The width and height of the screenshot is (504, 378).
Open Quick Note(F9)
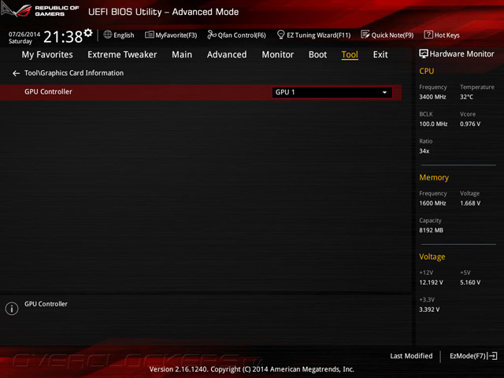tap(387, 35)
